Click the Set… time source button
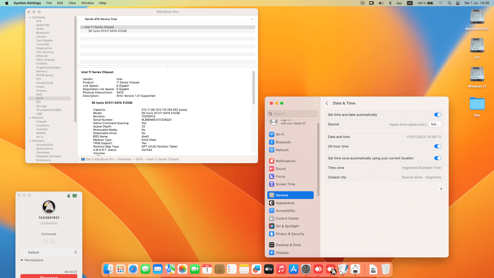The width and height of the screenshot is (494, 278). (435, 124)
